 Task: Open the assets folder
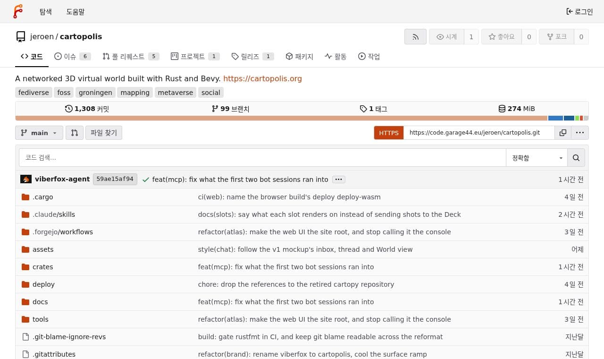[x=43, y=249]
